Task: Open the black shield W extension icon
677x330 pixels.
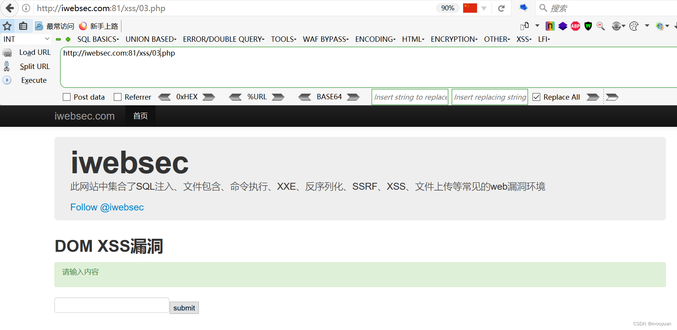Action: coord(588,26)
